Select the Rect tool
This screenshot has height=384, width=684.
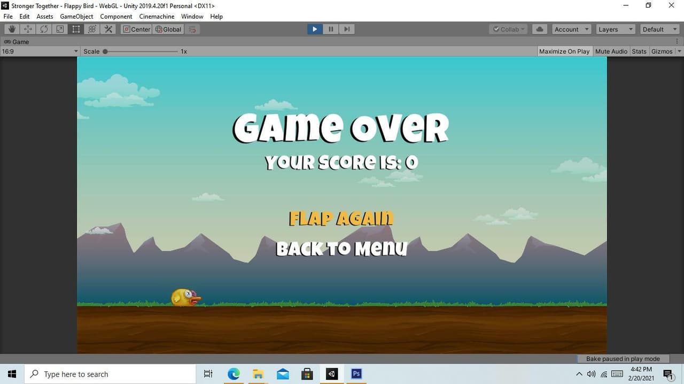(76, 29)
